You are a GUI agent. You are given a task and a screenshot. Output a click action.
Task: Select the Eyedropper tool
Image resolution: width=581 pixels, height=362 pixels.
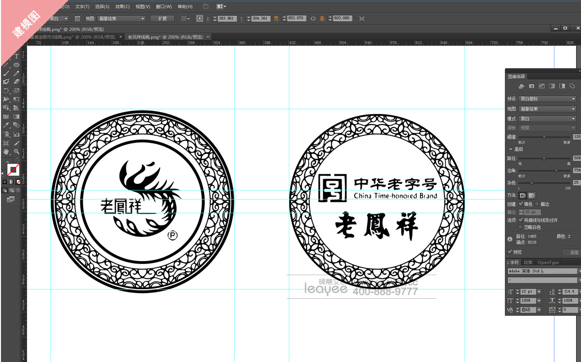[6, 125]
